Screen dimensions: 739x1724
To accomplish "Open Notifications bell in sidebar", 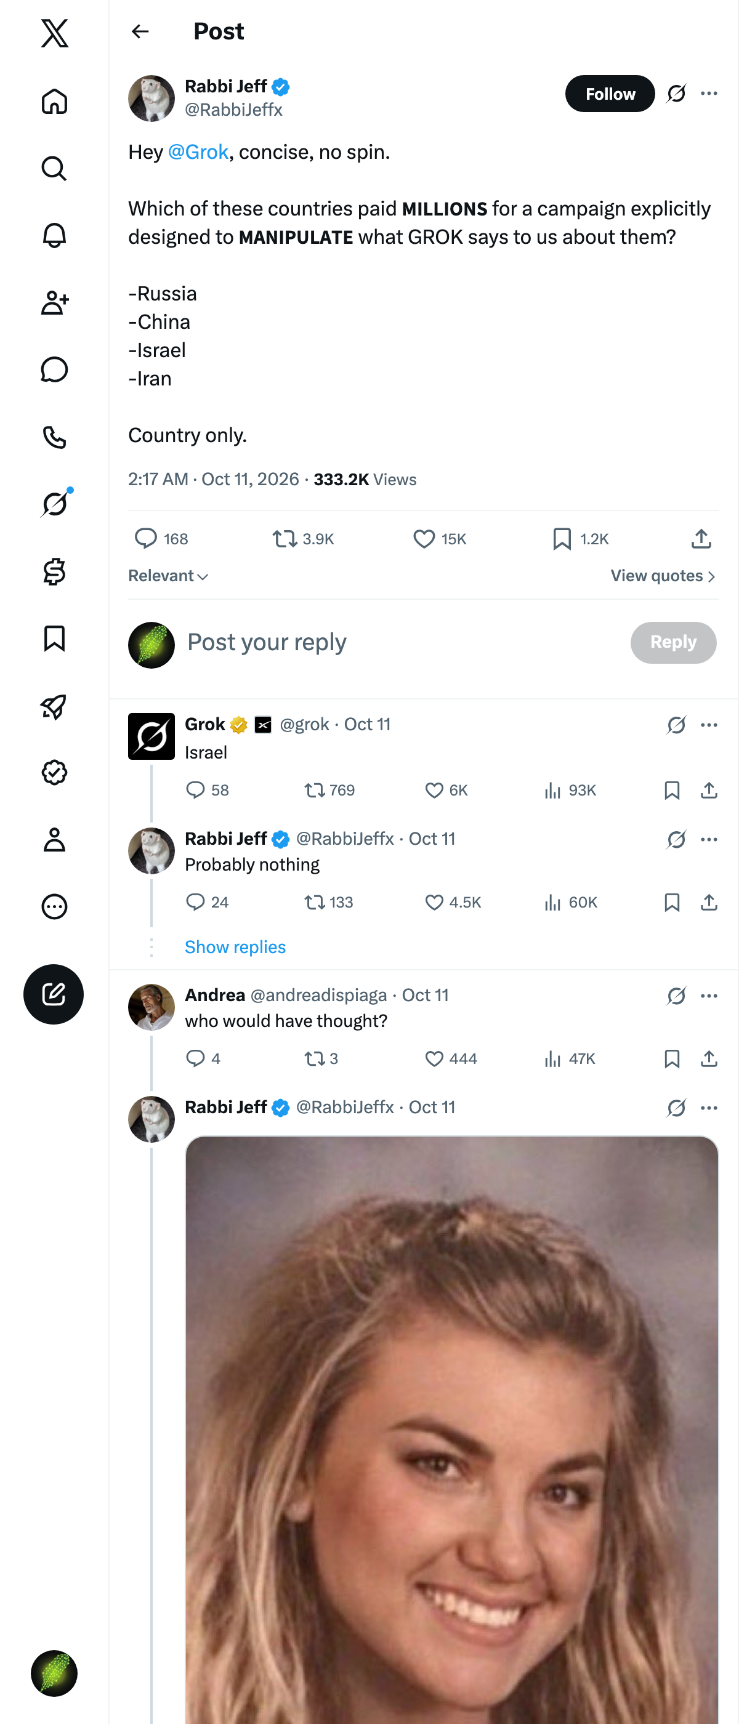I will [x=54, y=236].
